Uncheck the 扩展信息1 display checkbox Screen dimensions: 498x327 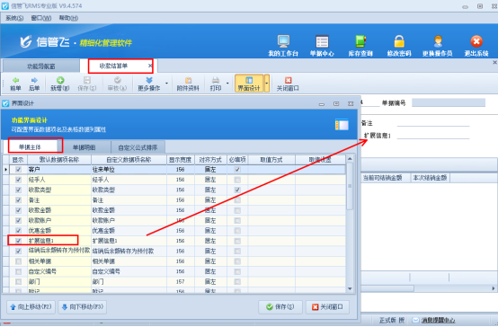pyautogui.click(x=18, y=241)
